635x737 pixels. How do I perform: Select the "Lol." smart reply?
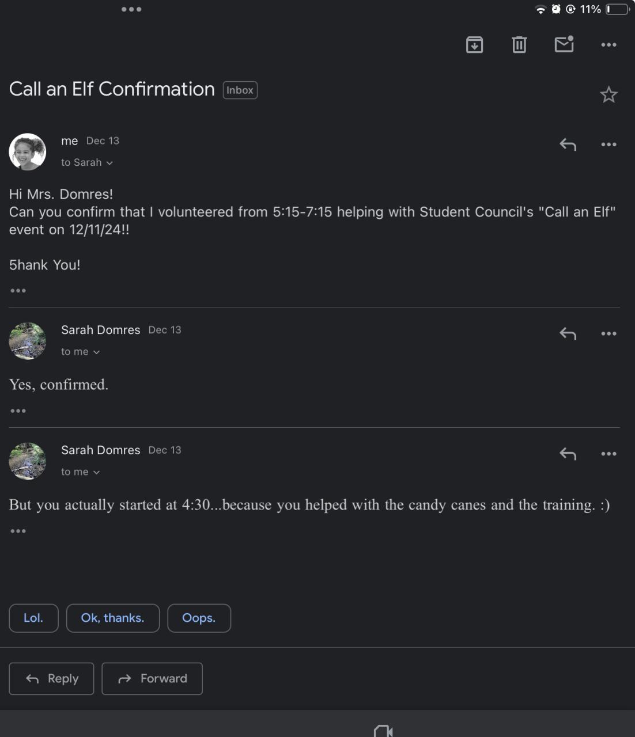tap(33, 618)
